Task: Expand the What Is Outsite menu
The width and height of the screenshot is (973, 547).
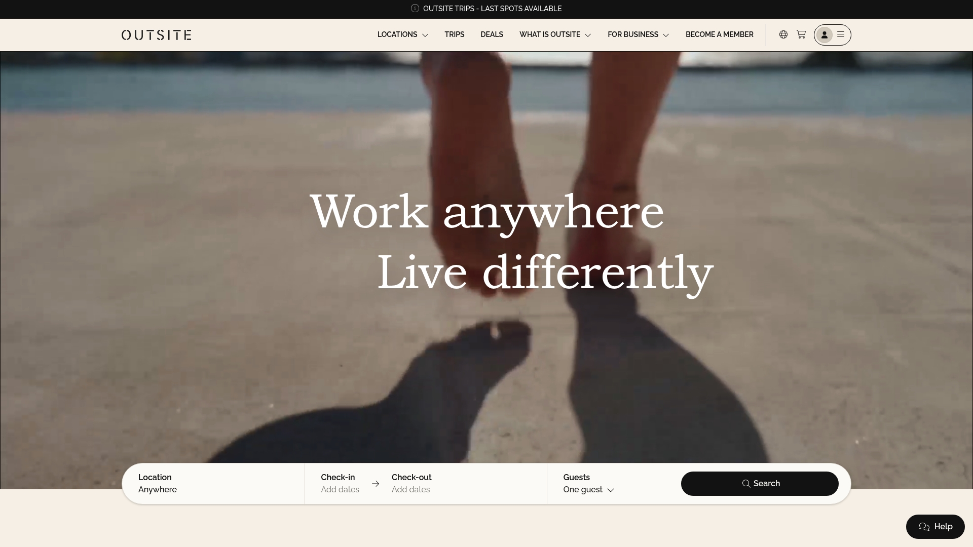Action: pos(555,34)
